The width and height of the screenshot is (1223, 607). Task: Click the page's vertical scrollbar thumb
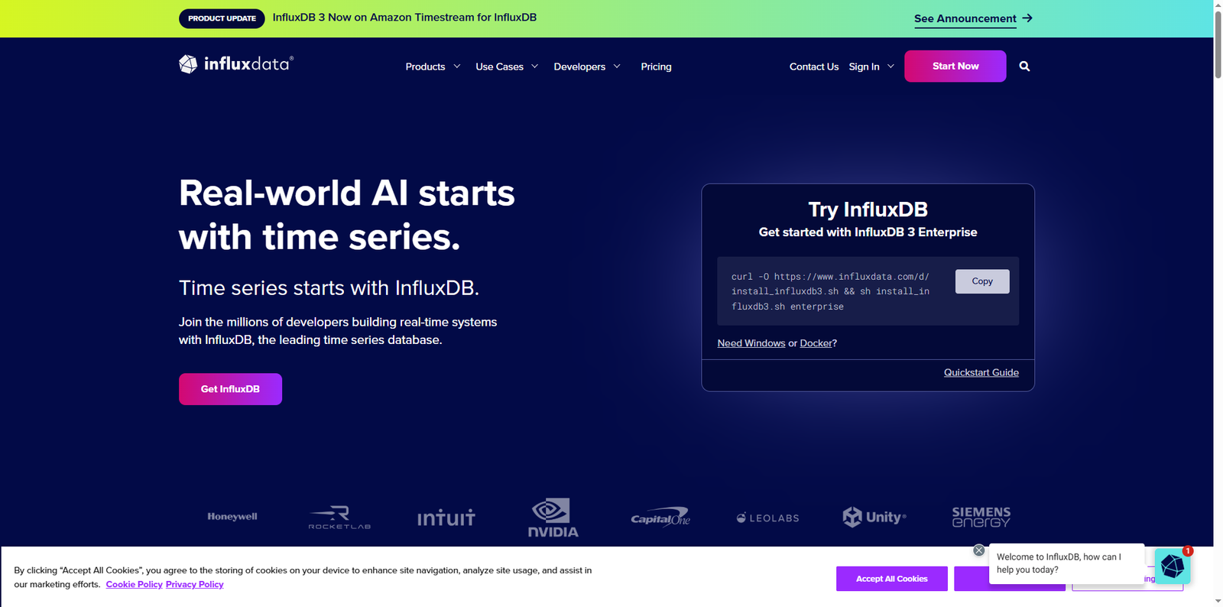[1218, 44]
